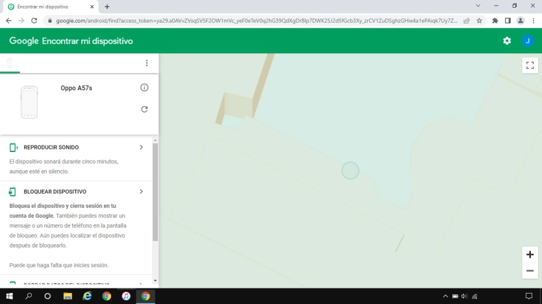Viewport: 542px width, 304px height.
Task: Open the Chrome extensions puzzle icon
Action: [495, 21]
